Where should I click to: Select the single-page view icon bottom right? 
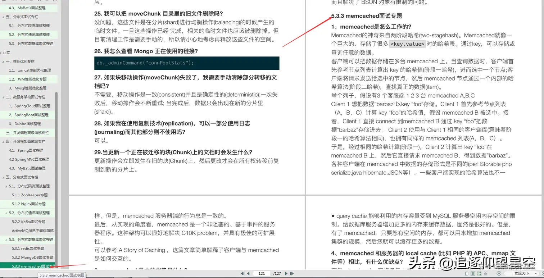467,273
